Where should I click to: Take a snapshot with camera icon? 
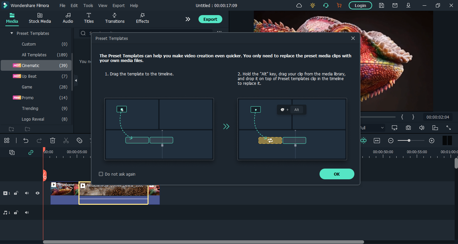[x=408, y=128]
